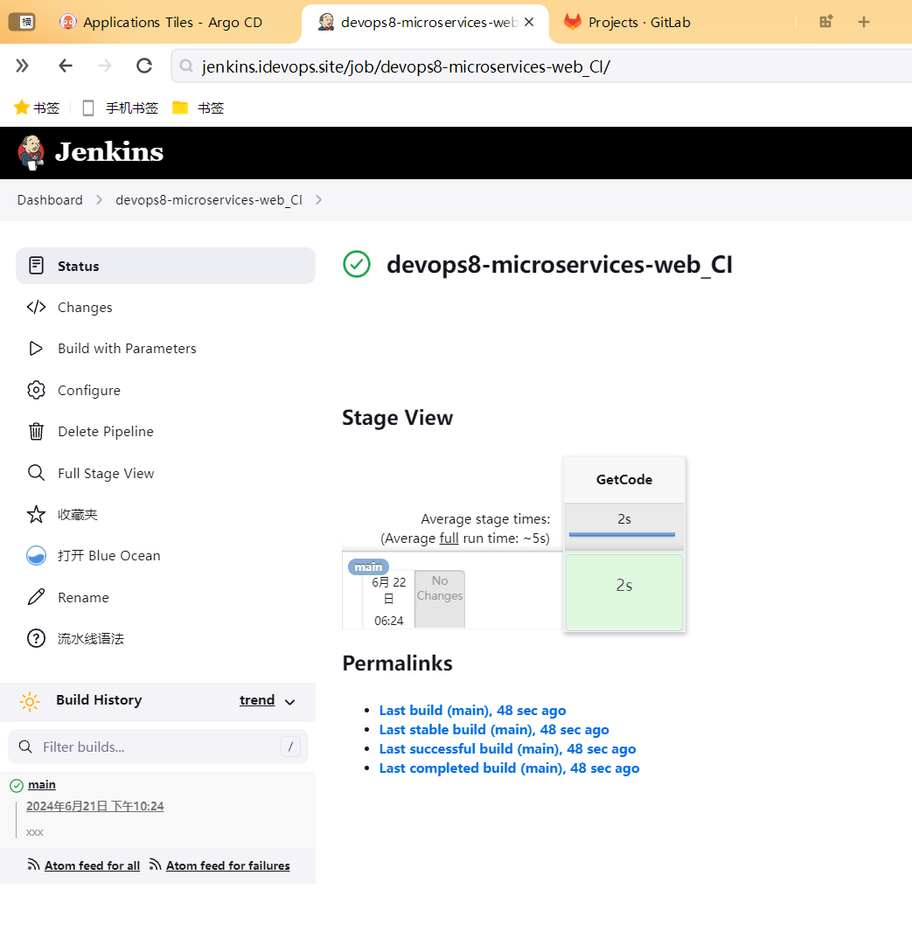Image resolution: width=912 pixels, height=931 pixels.
Task: Click the browser reload icon
Action: 144,66
